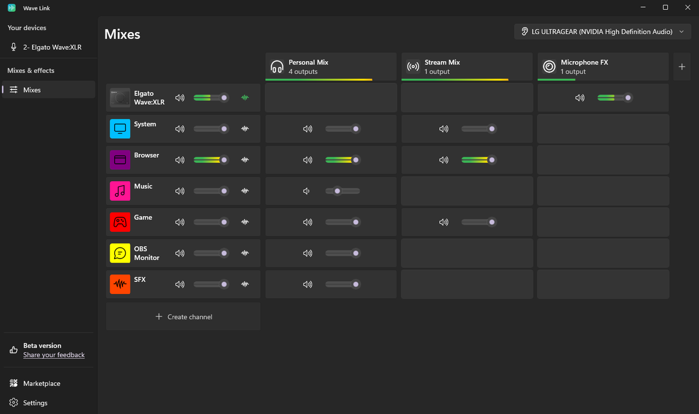Click the pink Music channel icon
This screenshot has height=414, width=699.
120,191
